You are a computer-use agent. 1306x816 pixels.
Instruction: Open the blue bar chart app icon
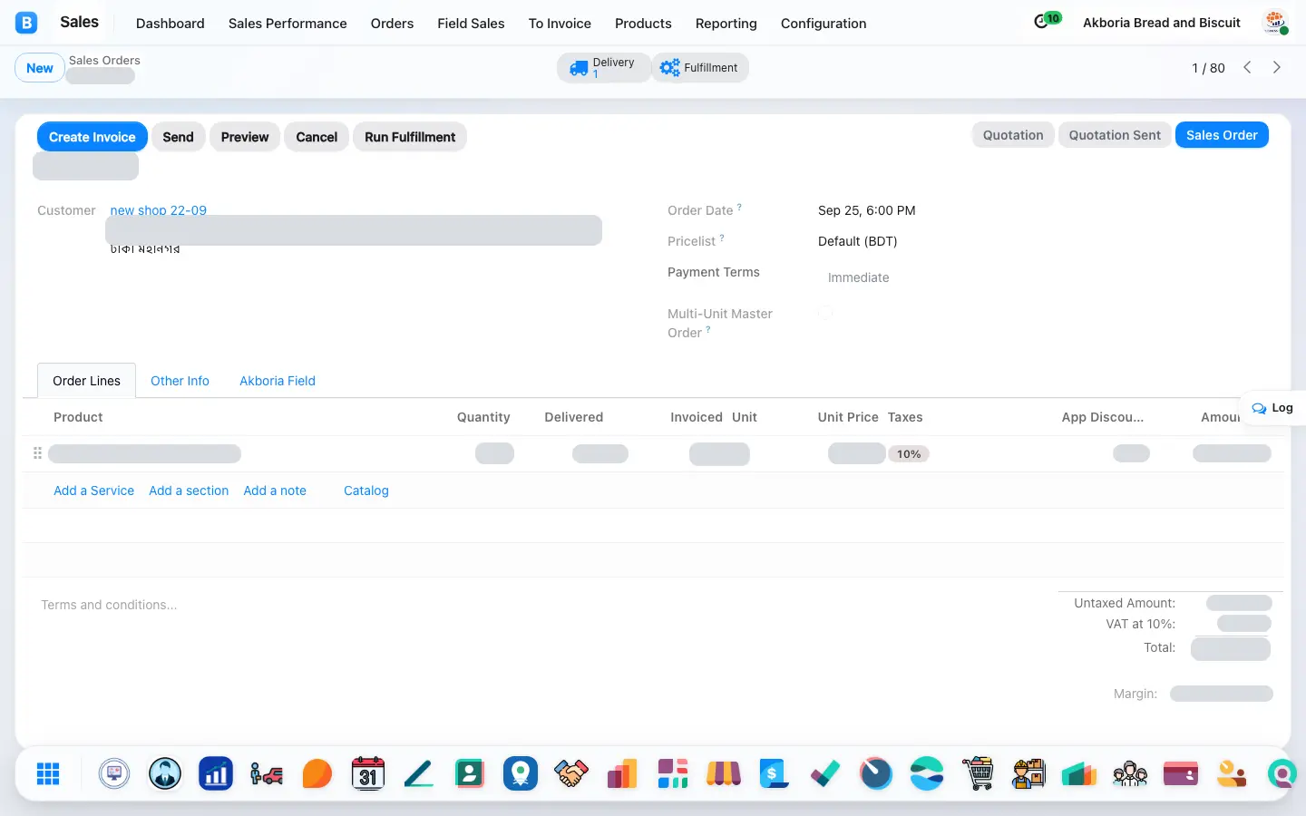pos(216,773)
